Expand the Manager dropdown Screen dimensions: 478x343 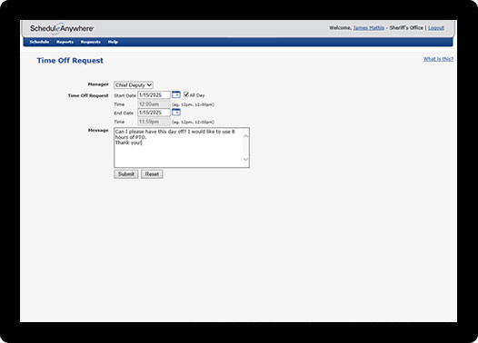(134, 85)
